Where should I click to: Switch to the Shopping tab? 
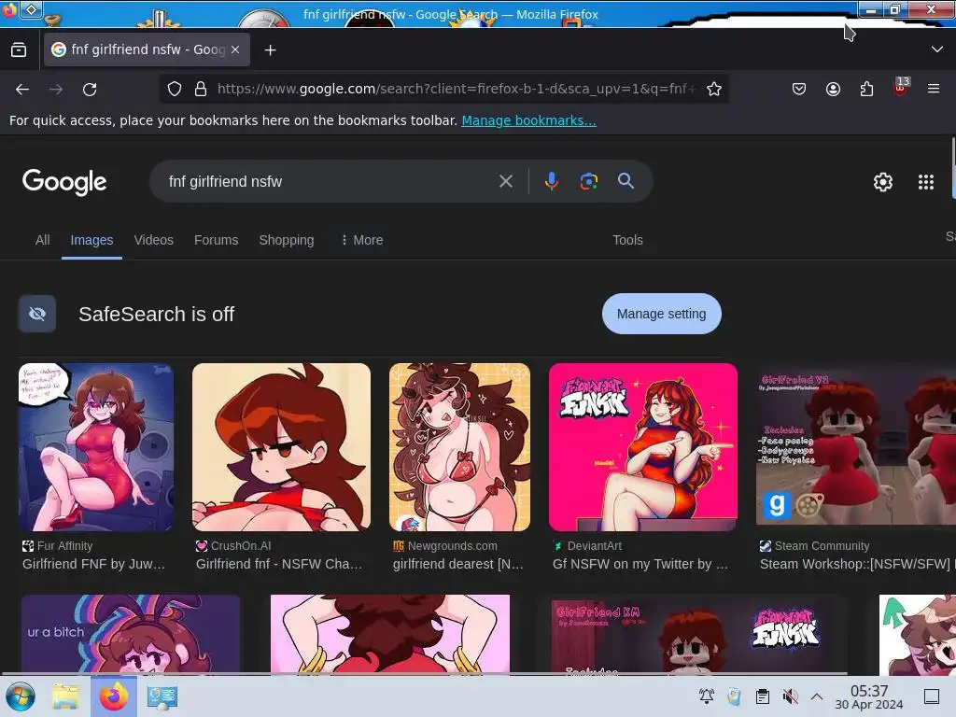pos(287,240)
